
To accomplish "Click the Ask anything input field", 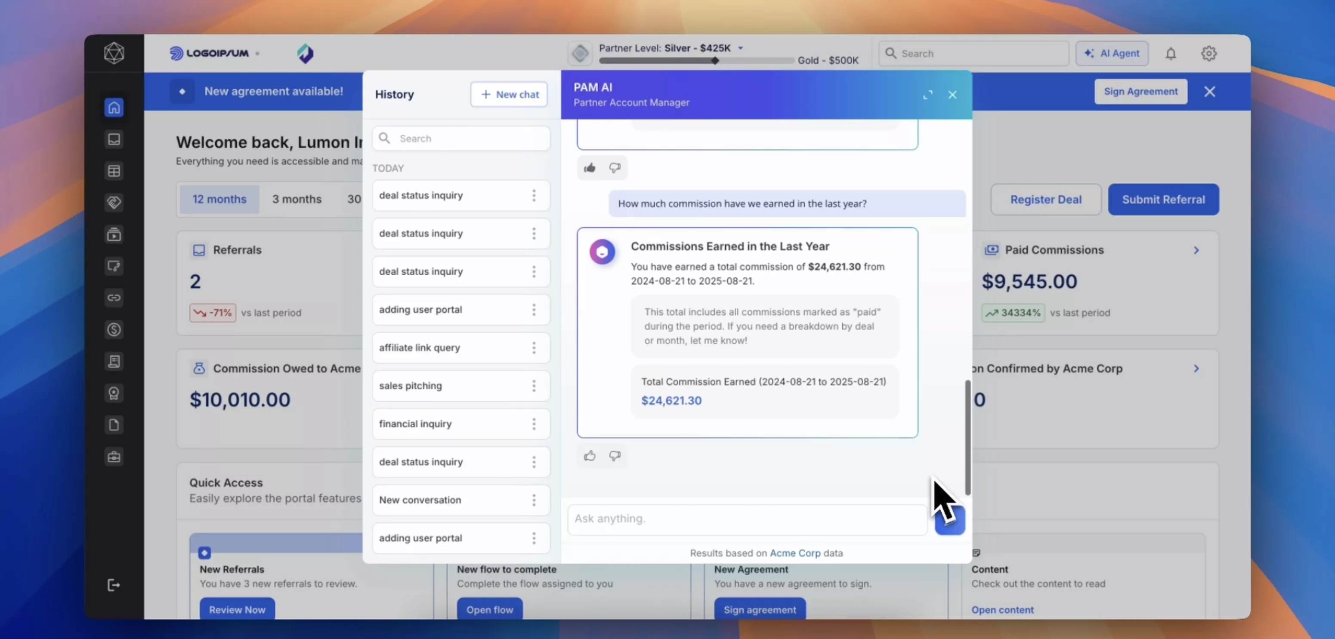I will (747, 519).
